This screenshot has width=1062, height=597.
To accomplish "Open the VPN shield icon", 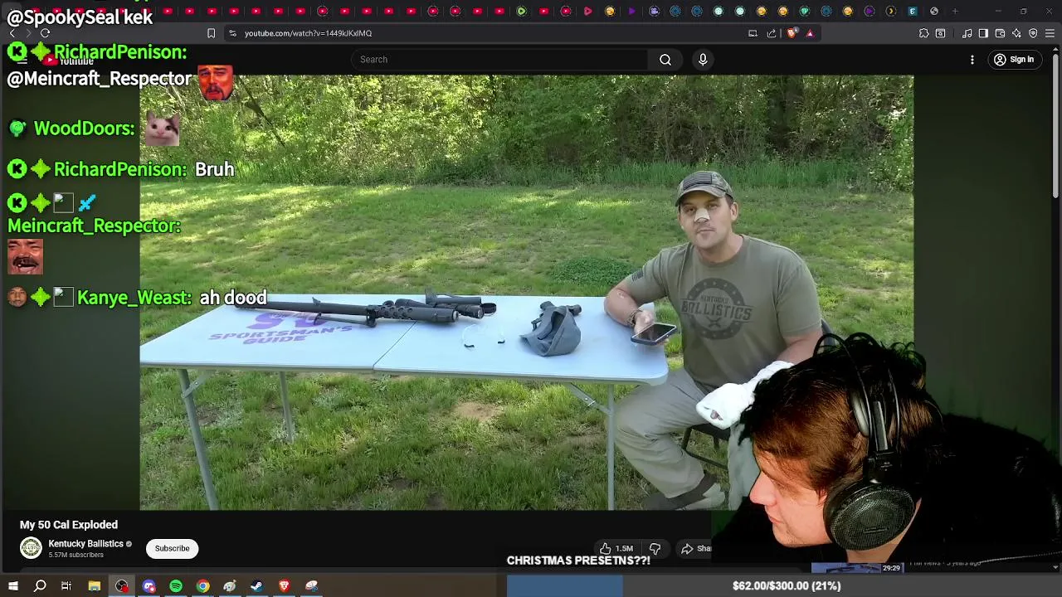I will click(x=1033, y=33).
